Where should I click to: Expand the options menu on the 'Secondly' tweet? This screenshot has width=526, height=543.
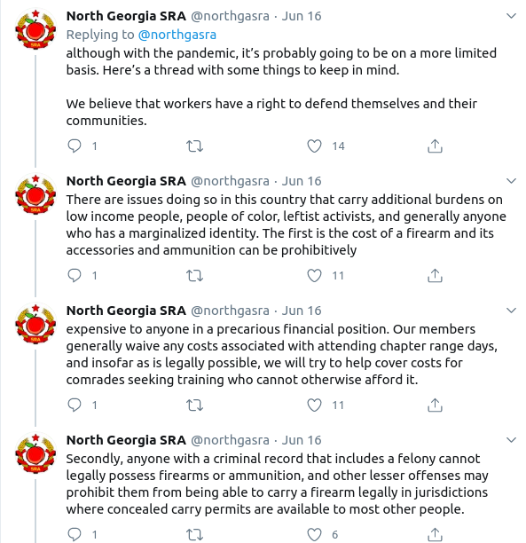coord(511,440)
